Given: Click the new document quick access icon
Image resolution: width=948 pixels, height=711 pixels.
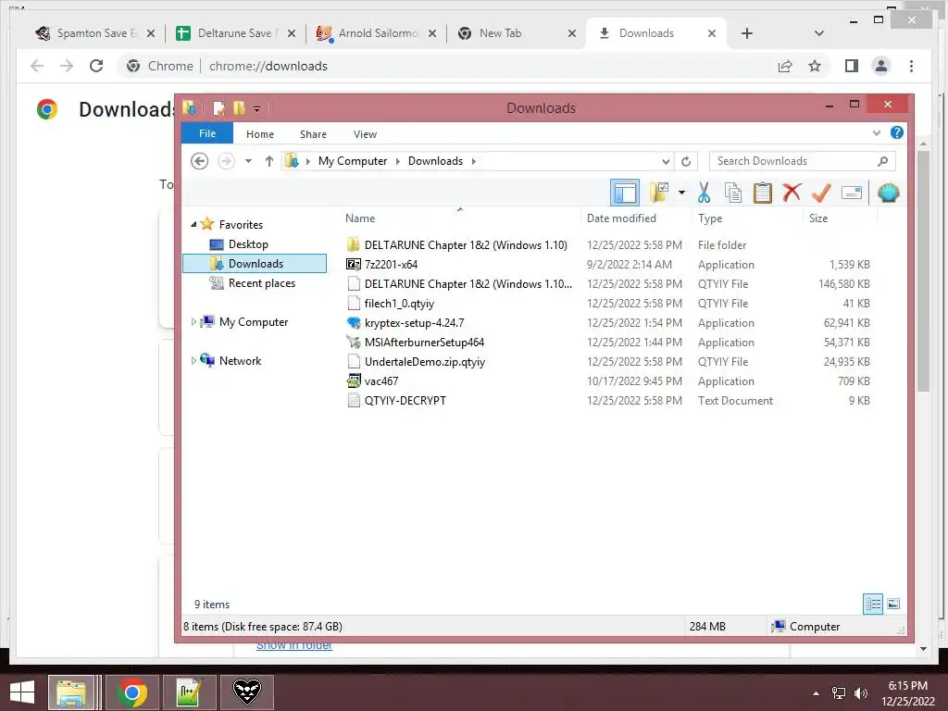Looking at the screenshot, I should tap(218, 108).
